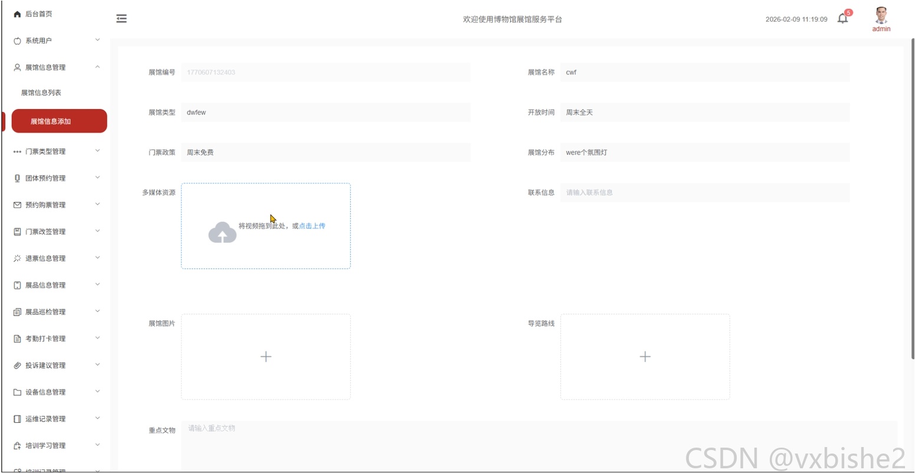Image resolution: width=915 pixels, height=473 pixels.
Task: Click the home icon beside 后台首页
Action: click(x=17, y=14)
